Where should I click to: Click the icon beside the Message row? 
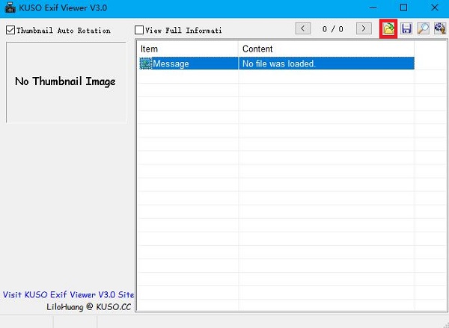pyautogui.click(x=145, y=64)
